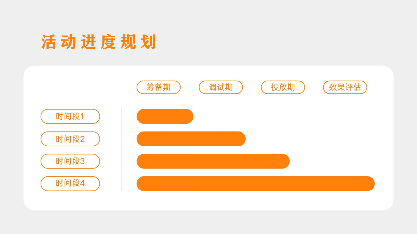Select the shortest orange bar for 时间段1

(165, 116)
